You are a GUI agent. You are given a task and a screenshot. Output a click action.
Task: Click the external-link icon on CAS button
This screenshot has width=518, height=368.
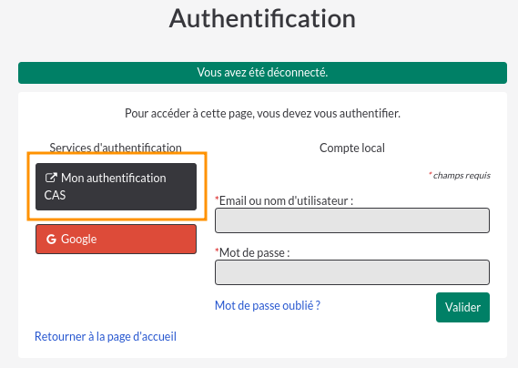pos(51,178)
